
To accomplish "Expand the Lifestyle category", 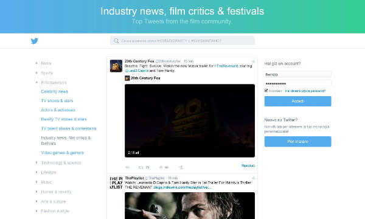I will point(36,172).
